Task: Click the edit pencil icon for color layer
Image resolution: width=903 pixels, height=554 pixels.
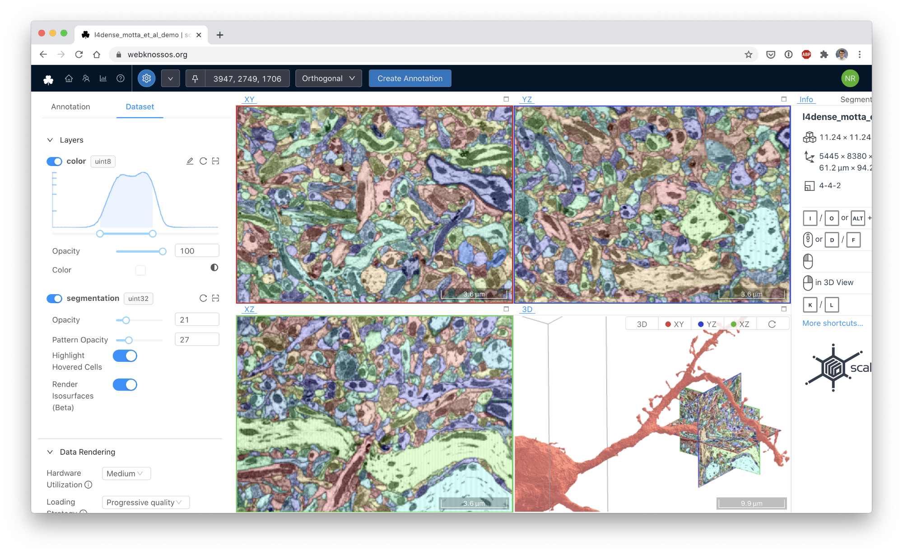Action: 190,161
